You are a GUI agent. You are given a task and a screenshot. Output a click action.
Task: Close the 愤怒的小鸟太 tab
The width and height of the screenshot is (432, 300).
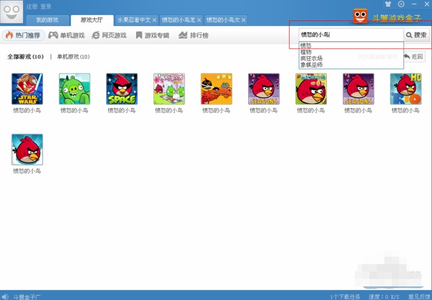tap(244, 20)
